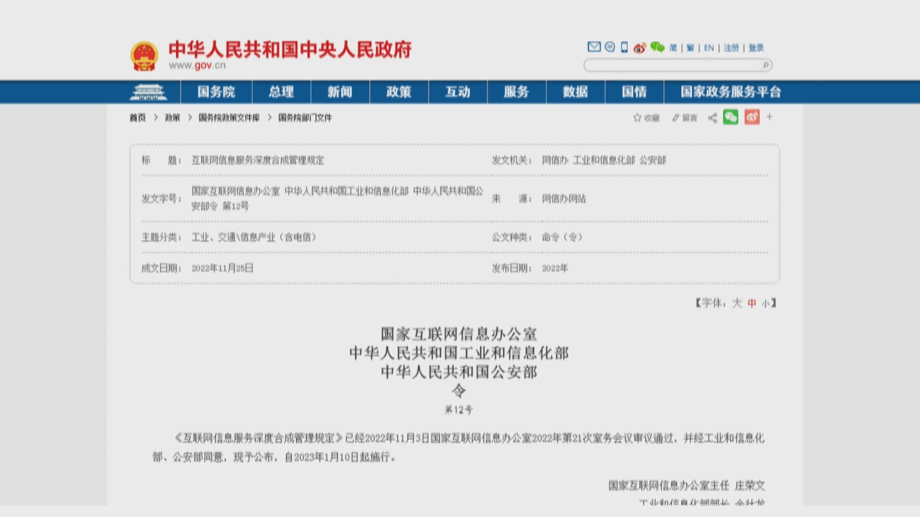Click the envelope email icon in the header
This screenshot has width=920, height=517.
pyautogui.click(x=594, y=46)
